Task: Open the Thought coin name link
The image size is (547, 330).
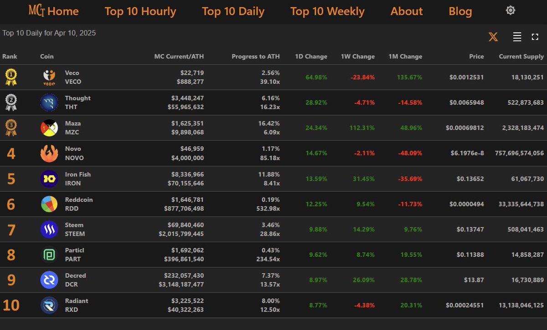Action: [78, 98]
